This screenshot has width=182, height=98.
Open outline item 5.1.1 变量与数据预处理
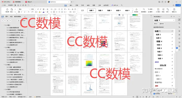13,28
